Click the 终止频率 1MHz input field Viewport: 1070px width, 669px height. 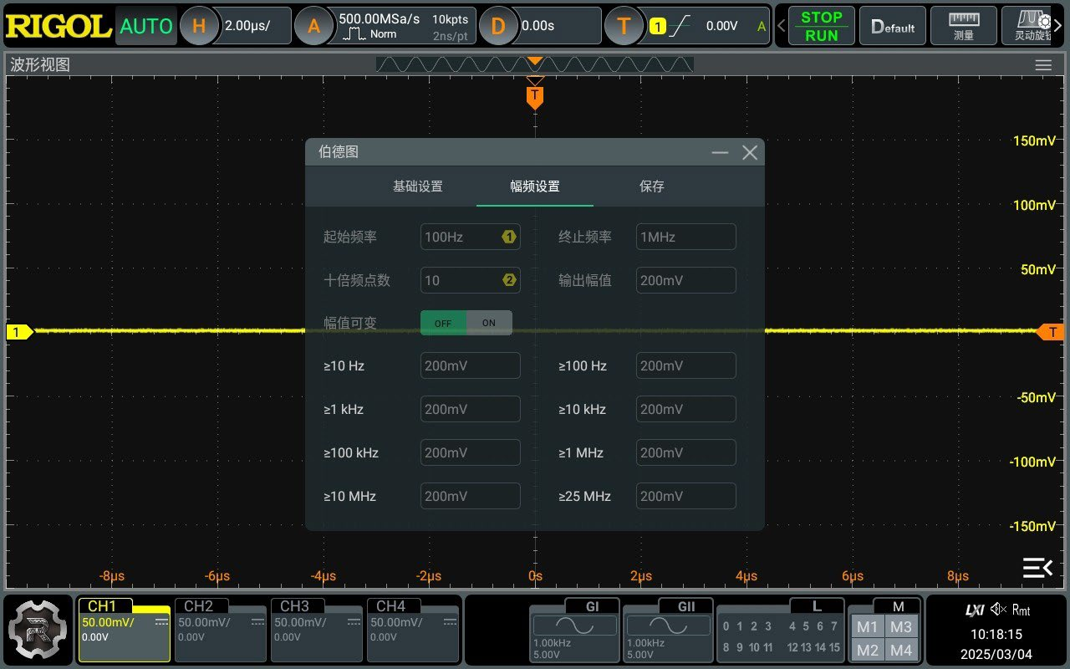click(x=686, y=237)
